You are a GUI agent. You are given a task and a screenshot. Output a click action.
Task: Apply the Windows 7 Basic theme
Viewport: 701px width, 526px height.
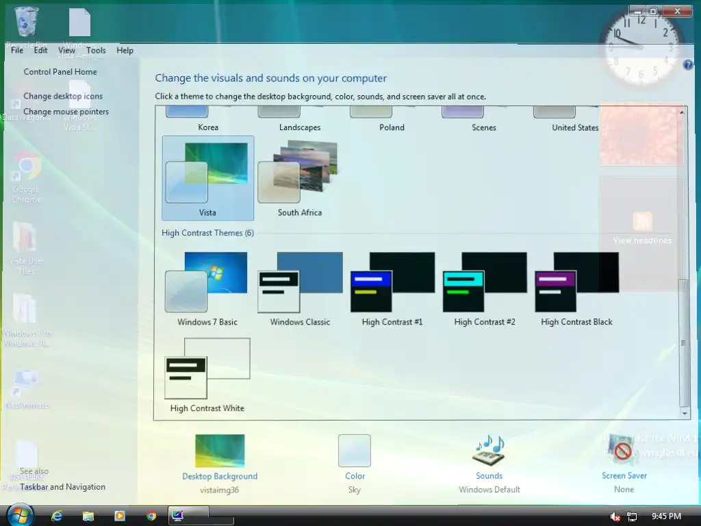click(x=207, y=288)
